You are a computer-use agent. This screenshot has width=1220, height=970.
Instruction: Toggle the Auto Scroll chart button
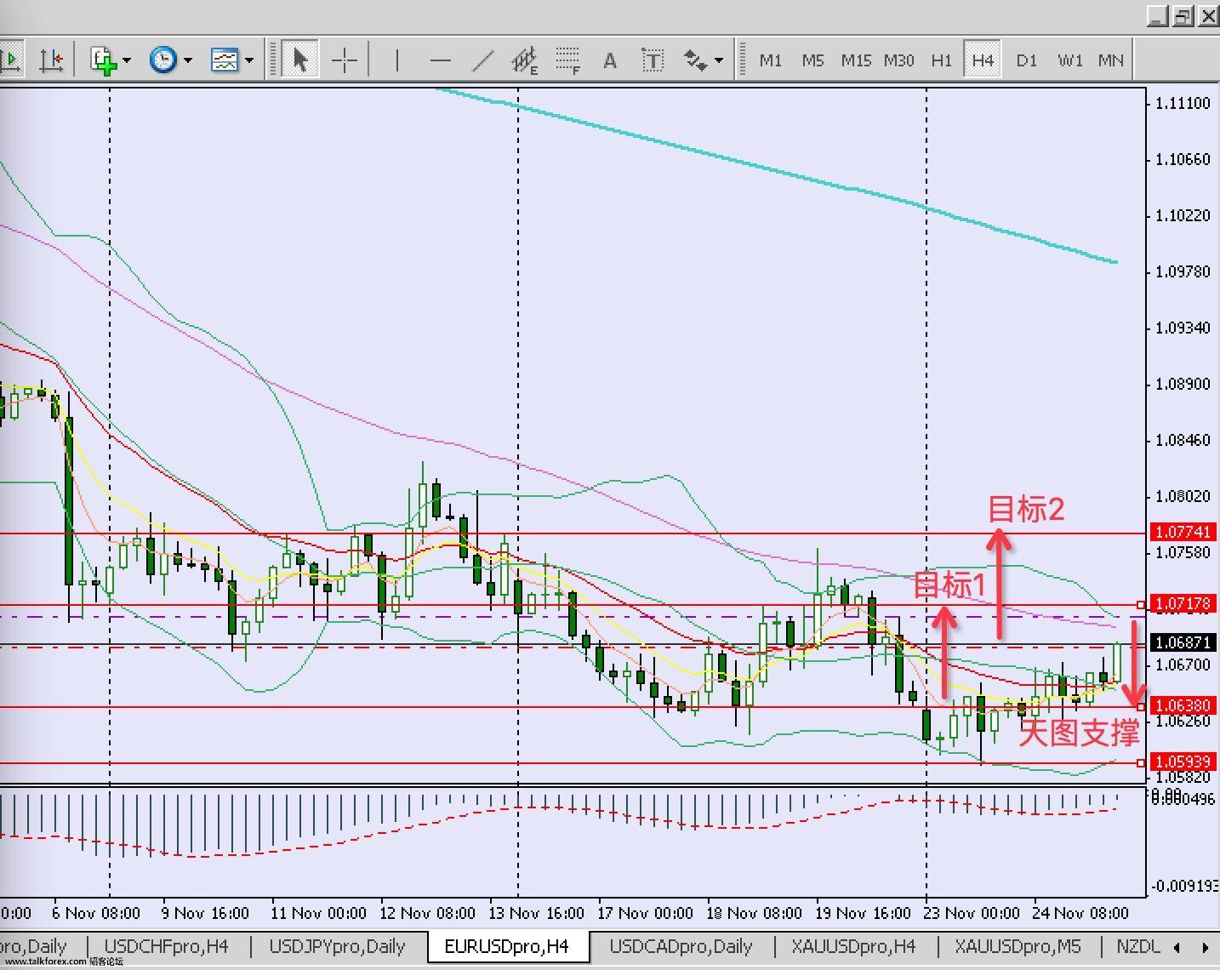coord(12,60)
